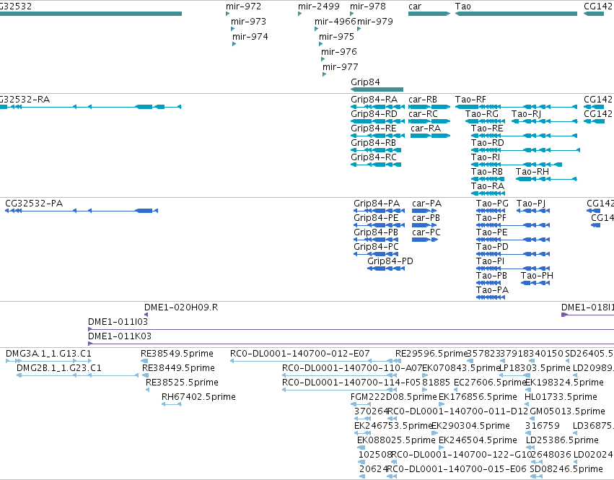Select the Tao-RI transcript

(x=517, y=165)
